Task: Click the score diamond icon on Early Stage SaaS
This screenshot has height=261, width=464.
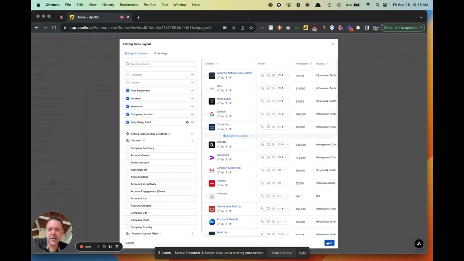Action: [x=187, y=122]
